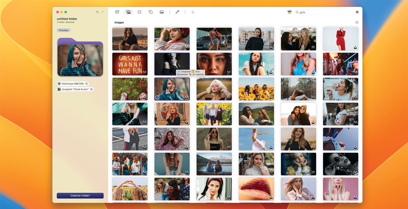Select the two girls facing mountain lake thumbnail

(x=214, y=164)
